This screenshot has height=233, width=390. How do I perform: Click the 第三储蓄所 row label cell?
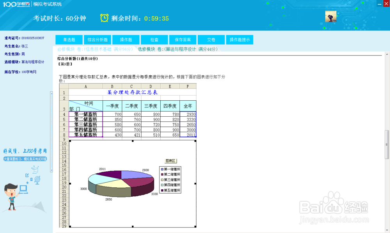85,125
